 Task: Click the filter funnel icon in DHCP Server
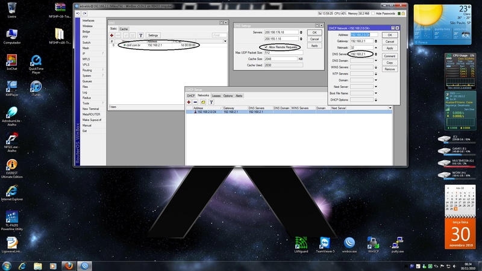(212, 102)
